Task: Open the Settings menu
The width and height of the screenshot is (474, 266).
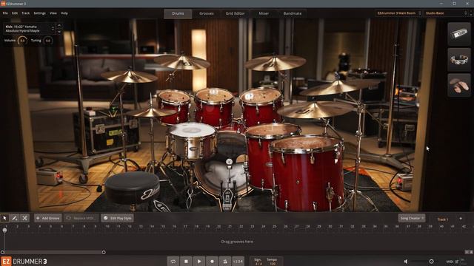Action: (39, 13)
